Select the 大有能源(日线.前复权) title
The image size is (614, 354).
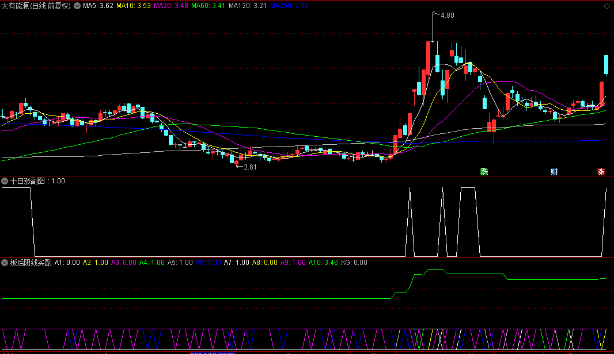point(36,6)
